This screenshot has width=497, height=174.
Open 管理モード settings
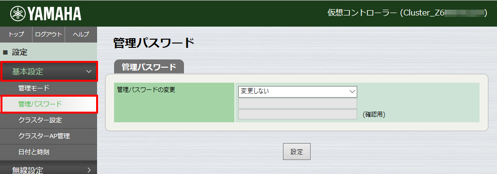[49, 88]
